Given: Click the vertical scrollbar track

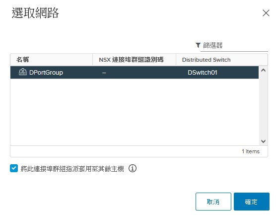Looking at the screenshot, I should coord(263,106).
